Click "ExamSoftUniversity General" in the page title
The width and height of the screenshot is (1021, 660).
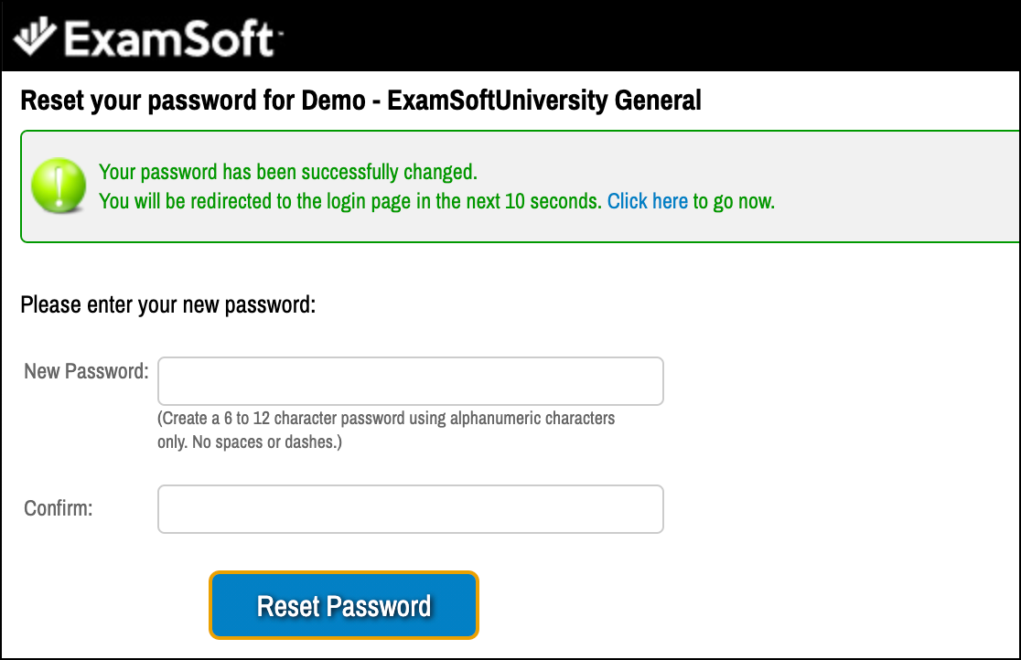pos(544,100)
